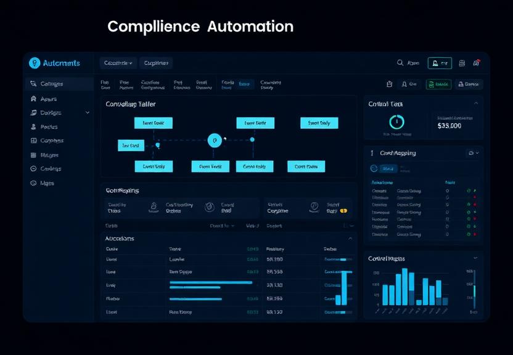Click the green status icon in the first mapping row

click(469, 190)
